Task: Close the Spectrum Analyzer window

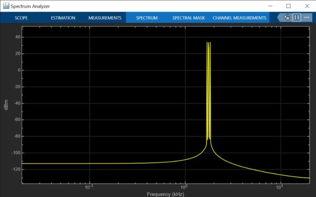Action: click(307, 6)
